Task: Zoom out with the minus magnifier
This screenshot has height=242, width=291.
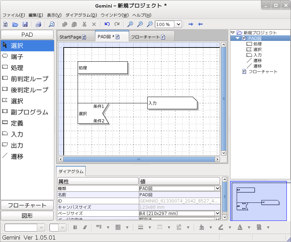Action: pos(150,24)
